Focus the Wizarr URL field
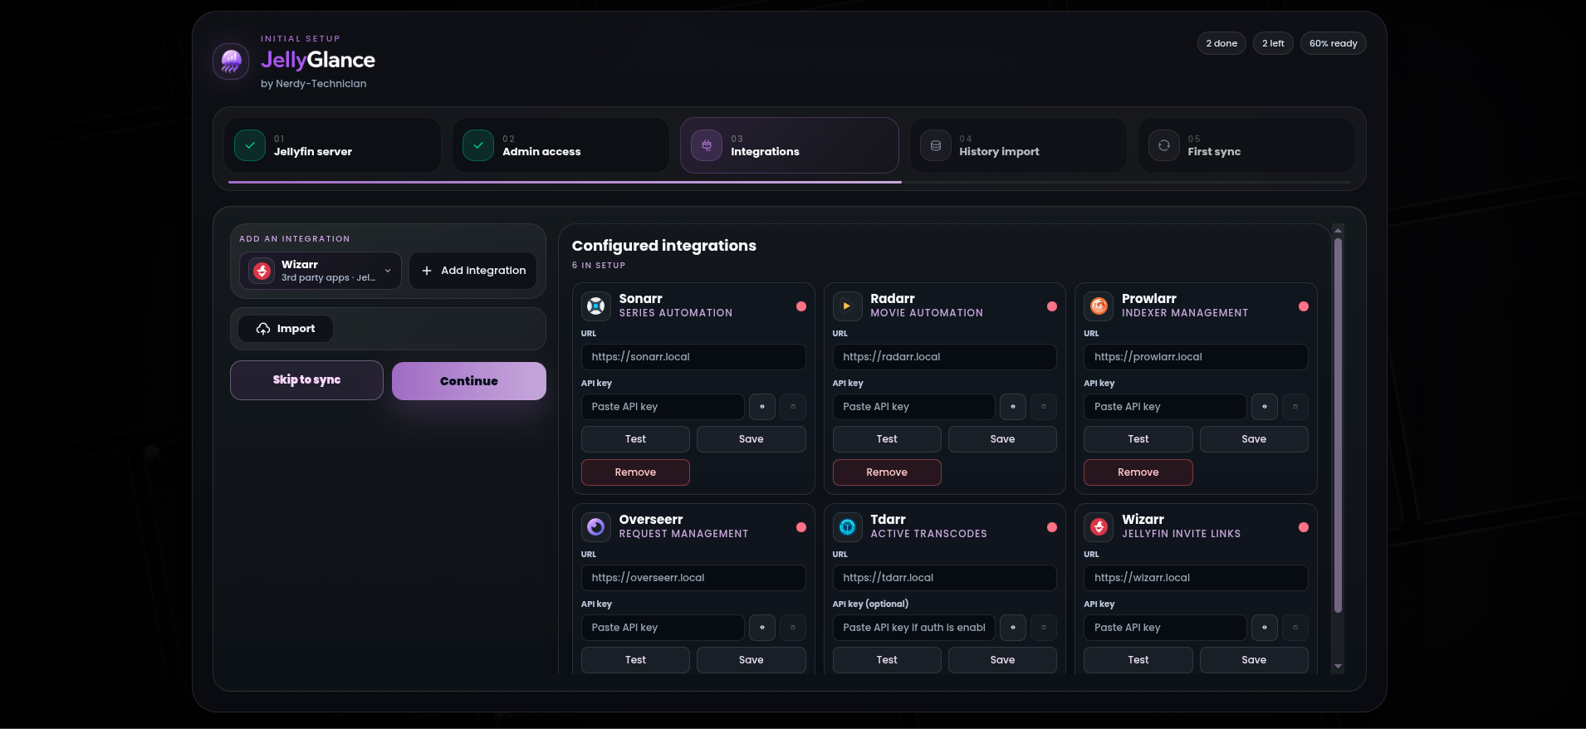 coord(1196,578)
